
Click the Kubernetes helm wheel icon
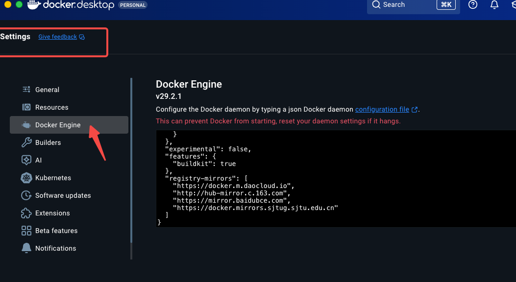coord(26,178)
